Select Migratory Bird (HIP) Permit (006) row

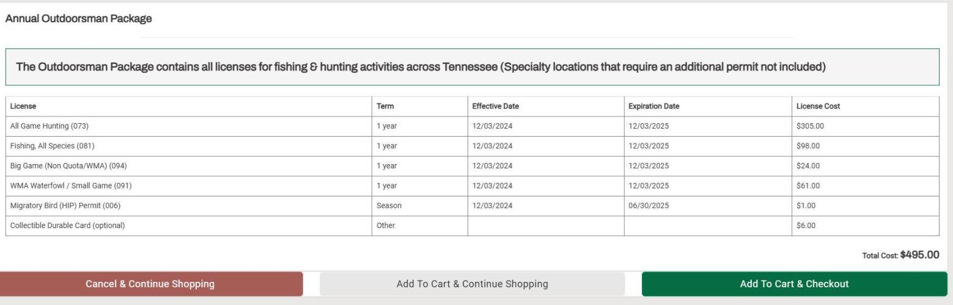(472, 206)
